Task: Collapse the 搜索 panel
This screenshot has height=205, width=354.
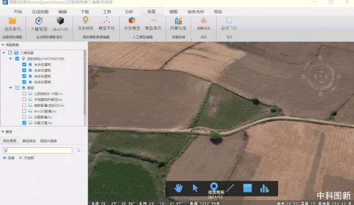Action: pyautogui.click(x=3, y=132)
